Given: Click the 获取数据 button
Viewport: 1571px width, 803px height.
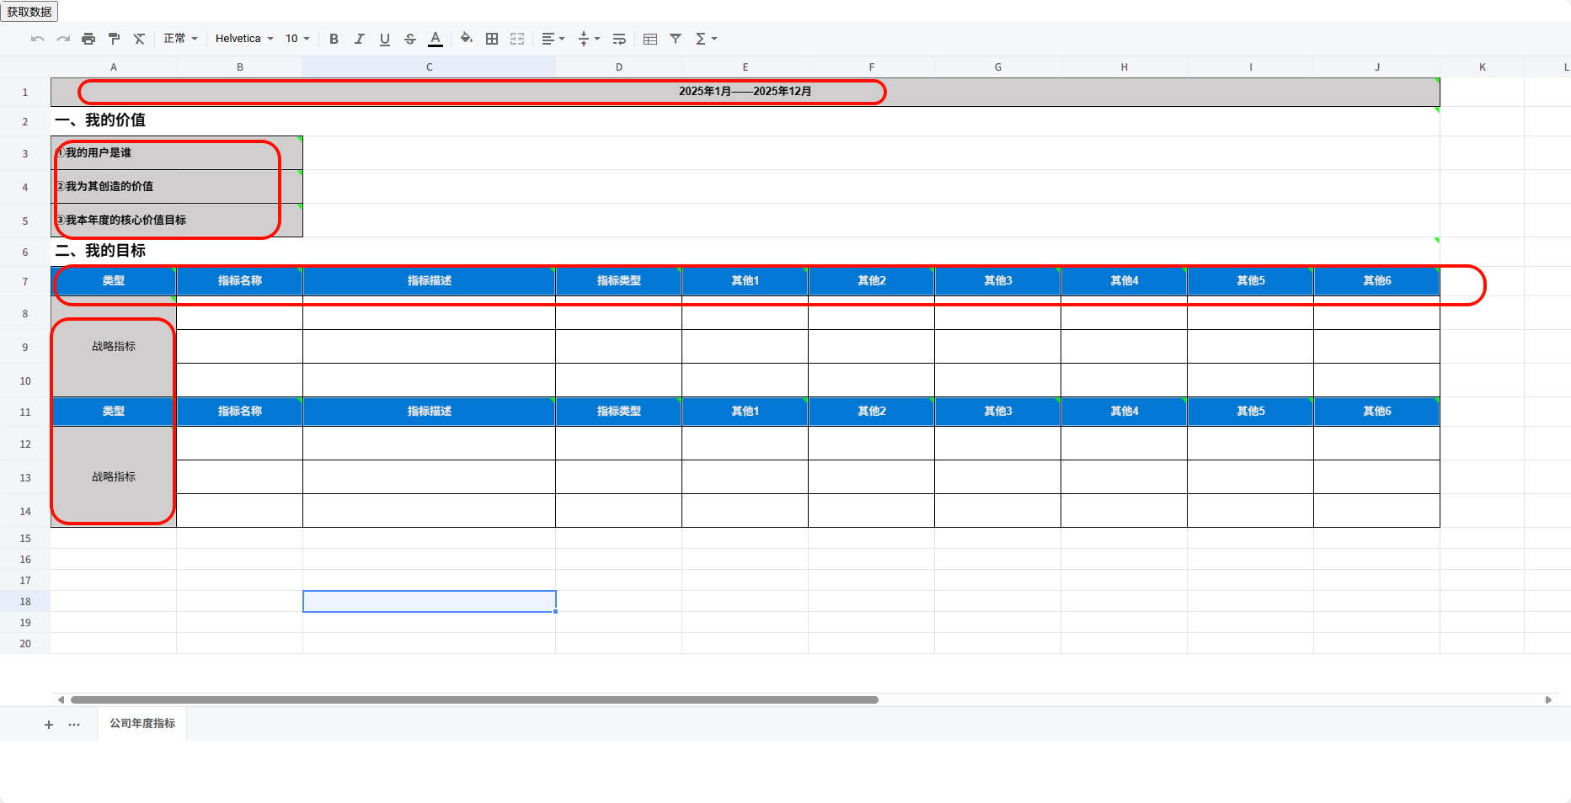Looking at the screenshot, I should pos(30,12).
